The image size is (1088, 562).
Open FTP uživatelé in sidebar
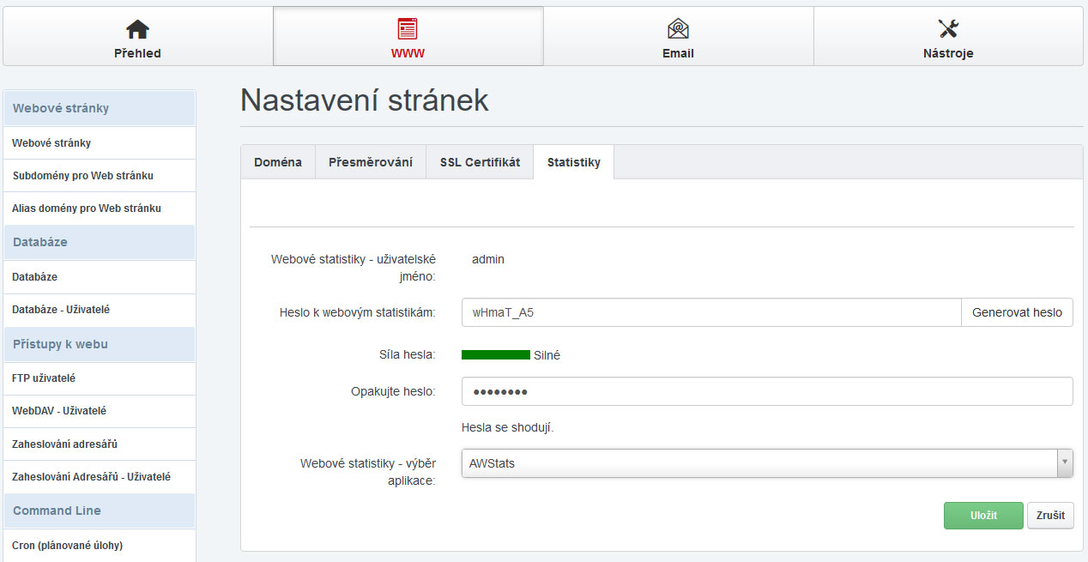pyautogui.click(x=44, y=378)
